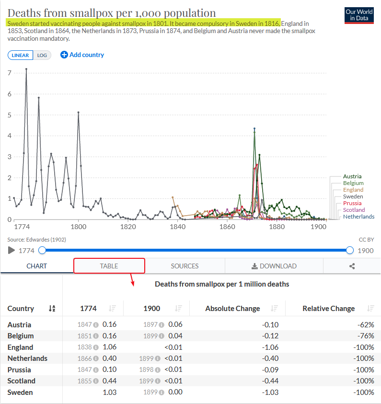Image resolution: width=381 pixels, height=404 pixels.
Task: Open the DOWNLOAD tab
Action: tap(274, 266)
